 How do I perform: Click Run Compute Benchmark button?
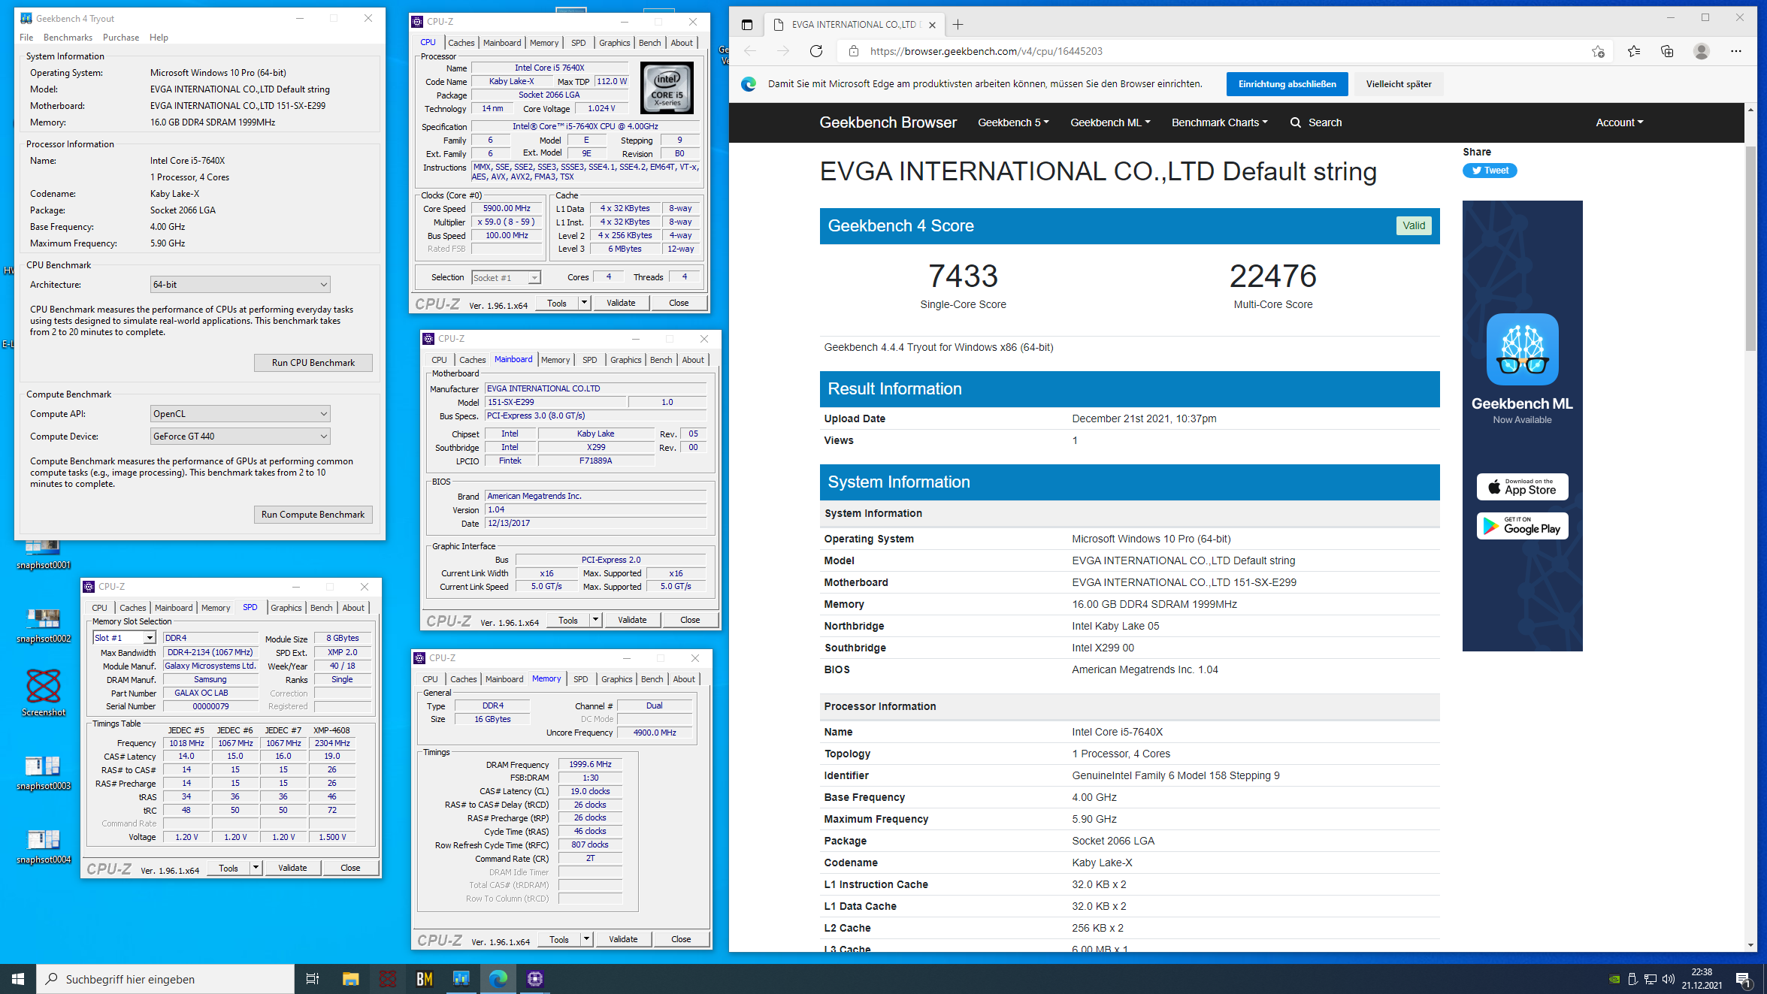[x=313, y=515]
